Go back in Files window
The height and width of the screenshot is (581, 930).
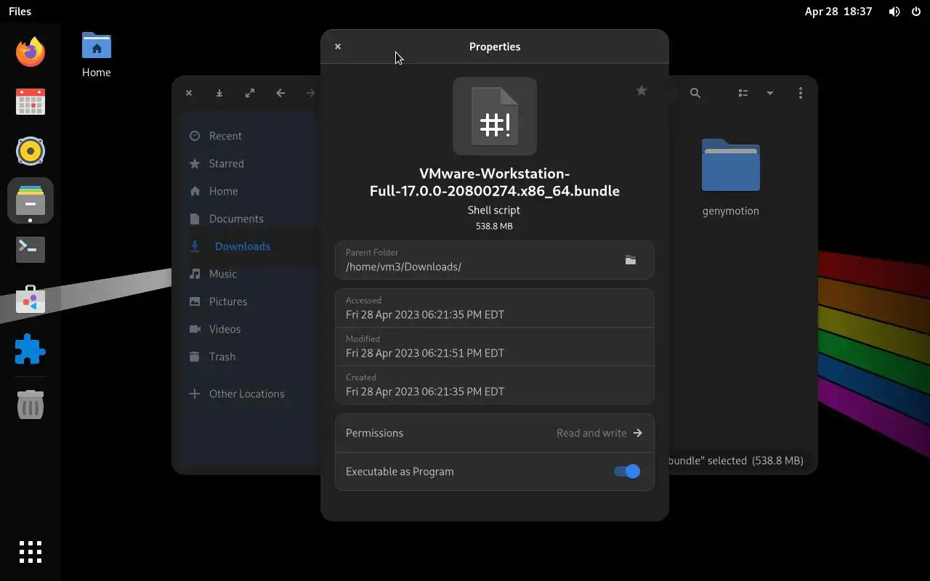(x=280, y=93)
